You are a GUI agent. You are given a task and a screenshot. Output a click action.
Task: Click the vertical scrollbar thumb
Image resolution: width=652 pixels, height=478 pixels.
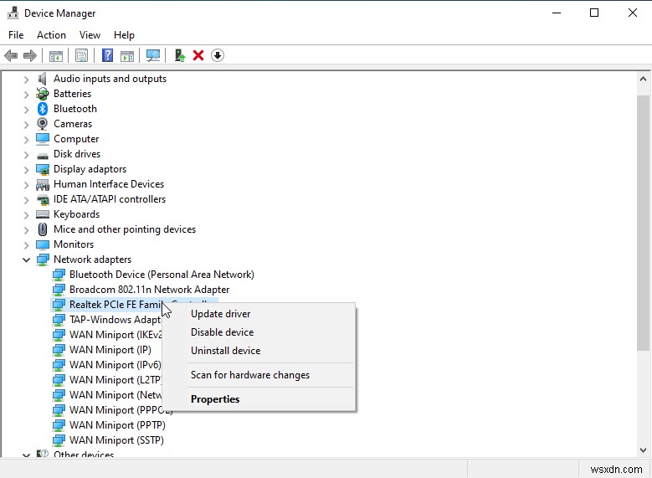643,223
